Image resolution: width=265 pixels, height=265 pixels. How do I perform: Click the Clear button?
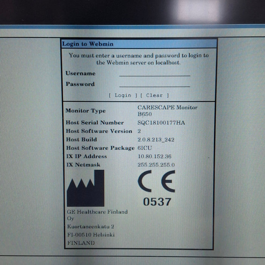[x=154, y=95]
